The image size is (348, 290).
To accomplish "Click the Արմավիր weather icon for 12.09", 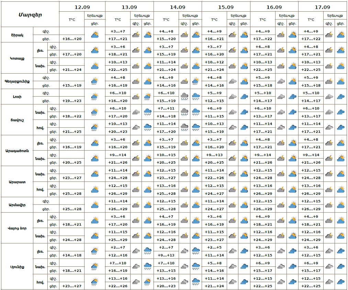I will click(94, 205).
